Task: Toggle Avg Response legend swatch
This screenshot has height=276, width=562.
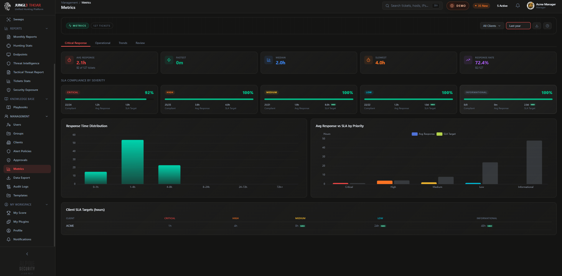Action: point(414,134)
